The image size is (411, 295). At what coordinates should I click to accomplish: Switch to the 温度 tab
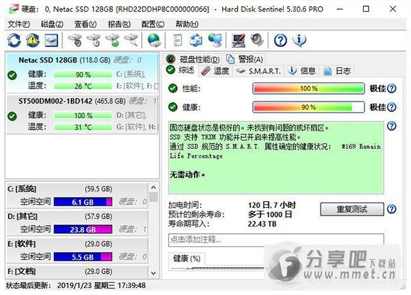click(215, 71)
